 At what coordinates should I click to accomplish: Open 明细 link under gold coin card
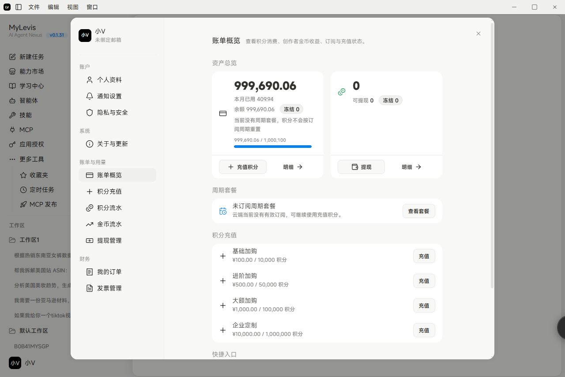(411, 167)
